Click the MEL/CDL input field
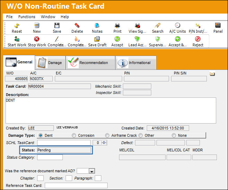This screenshot has height=190, width=228. point(142,157)
